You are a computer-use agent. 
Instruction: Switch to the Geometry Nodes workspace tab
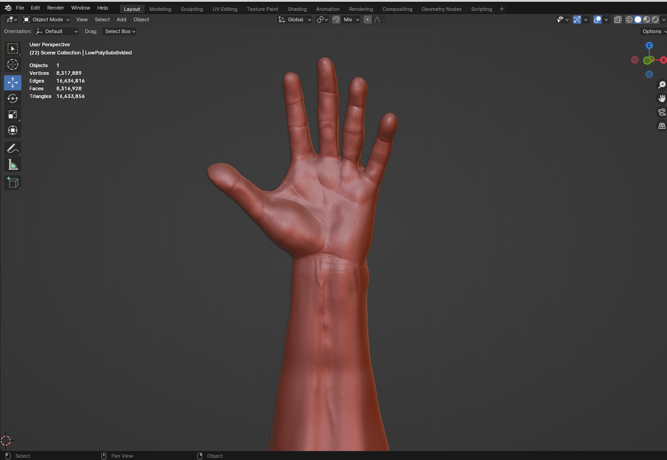coord(441,9)
